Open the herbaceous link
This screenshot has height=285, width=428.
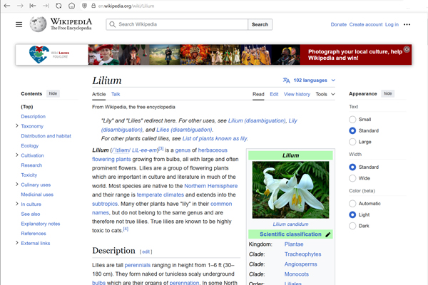pyautogui.click(x=213, y=150)
